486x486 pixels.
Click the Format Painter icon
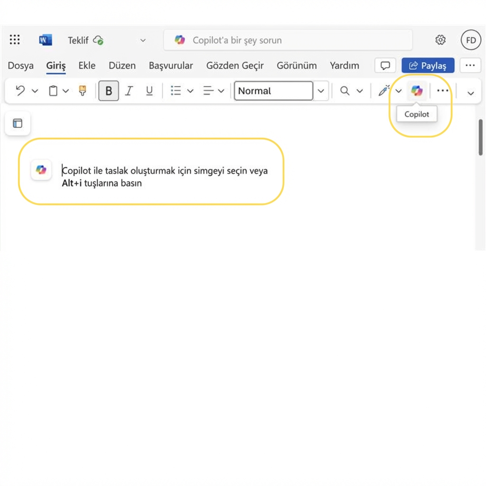(82, 91)
